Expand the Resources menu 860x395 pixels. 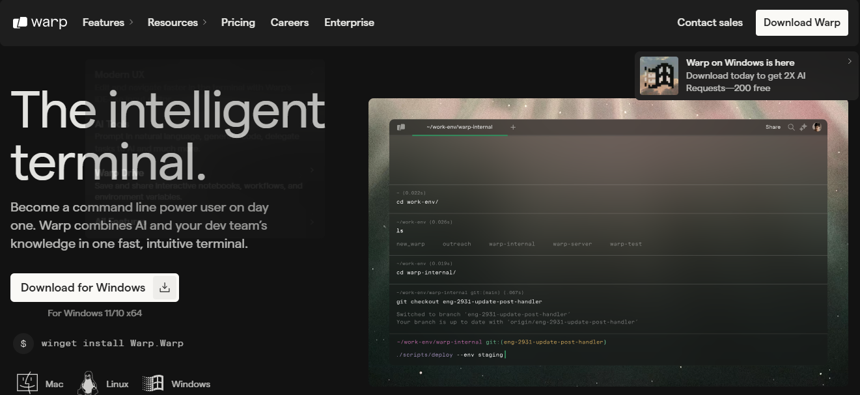177,22
